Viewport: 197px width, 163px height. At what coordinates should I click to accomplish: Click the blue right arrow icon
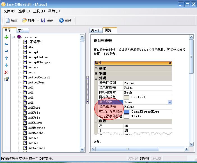click(6, 51)
